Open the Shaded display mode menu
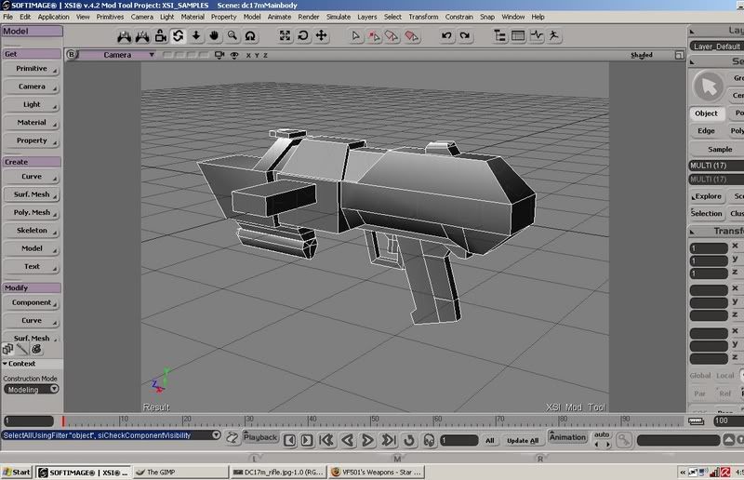 641,55
